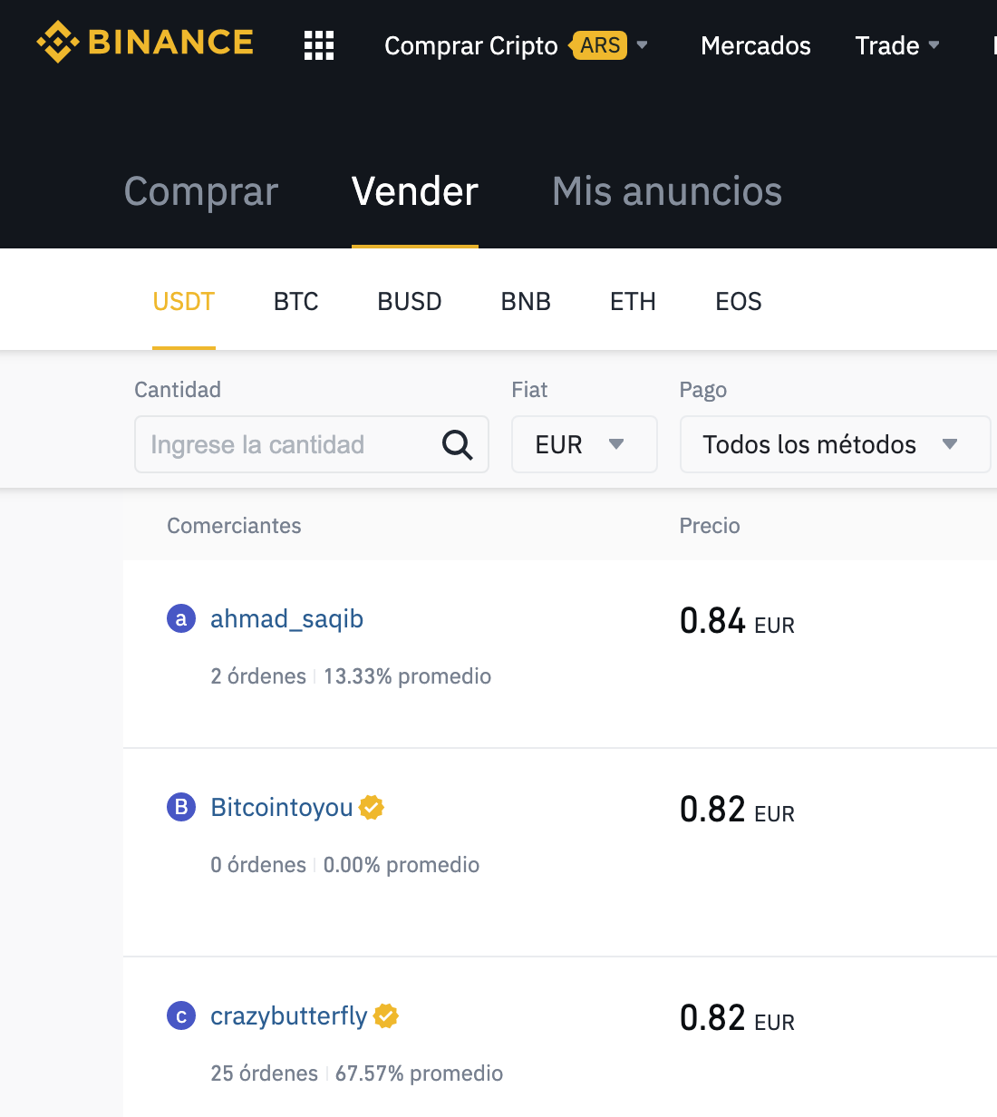Open the apps grid icon
The image size is (997, 1117).
319,45
